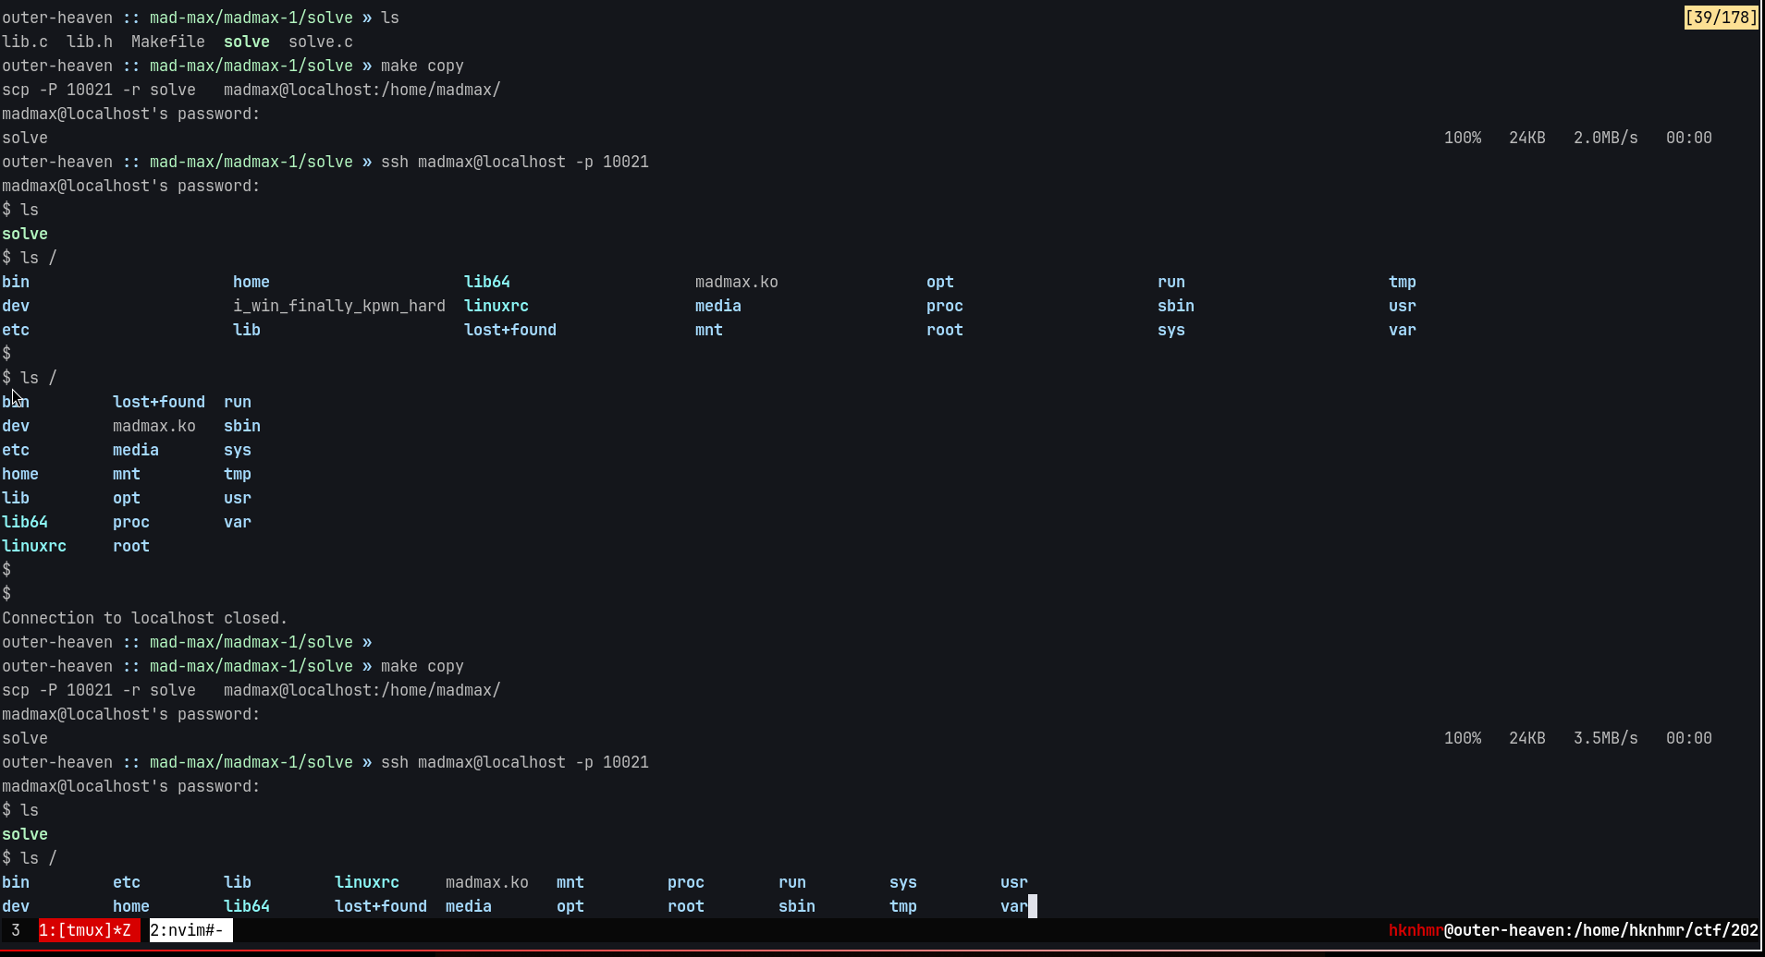The width and height of the screenshot is (1765, 957).
Task: Click the [39/178] counter at top right
Action: tap(1720, 16)
